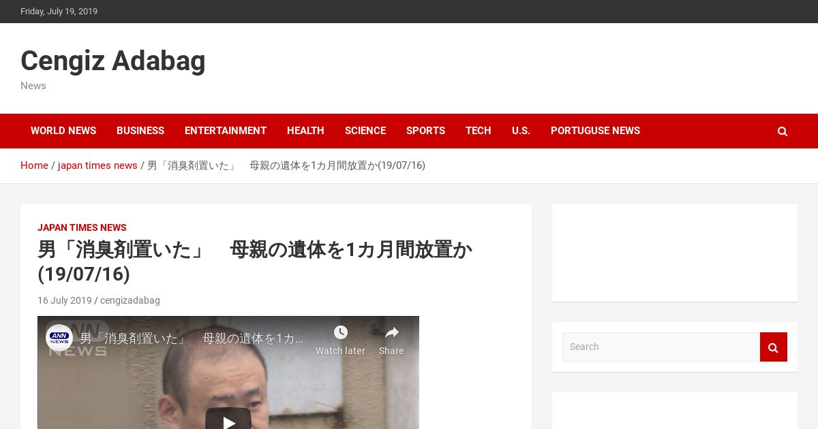Click the video Share arrow icon
The height and width of the screenshot is (429, 818).
pyautogui.click(x=391, y=332)
